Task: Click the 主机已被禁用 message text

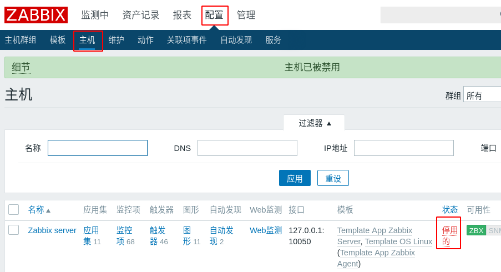Action: click(312, 67)
